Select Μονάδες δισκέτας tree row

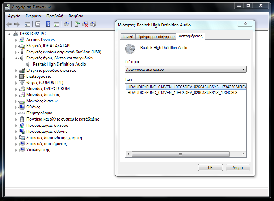[43, 95]
